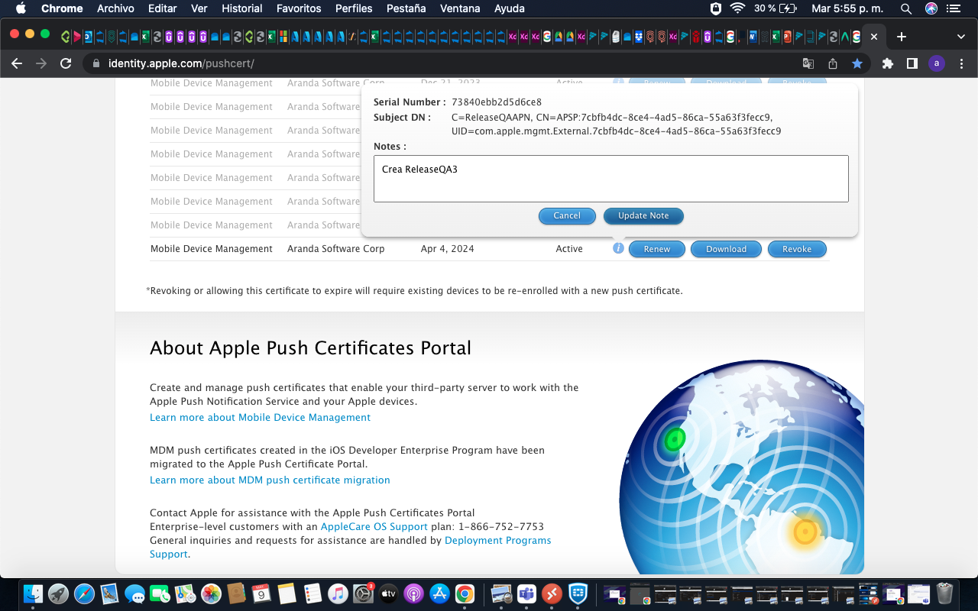This screenshot has width=978, height=611.
Task: Open Photos from the Dock
Action: pyautogui.click(x=211, y=593)
